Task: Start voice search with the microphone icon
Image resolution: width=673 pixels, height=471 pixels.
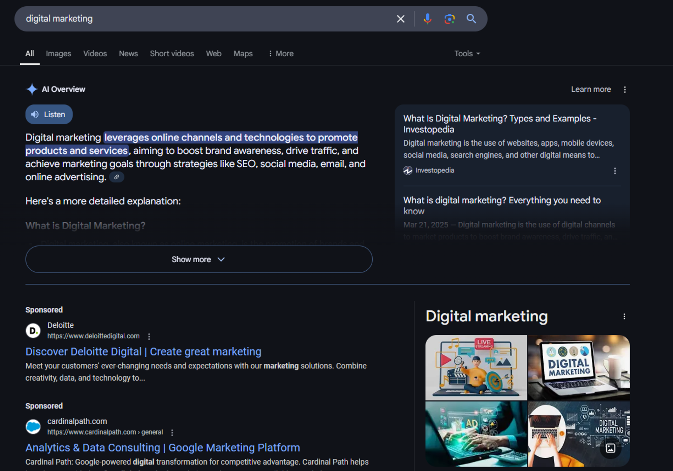Action: click(x=427, y=19)
